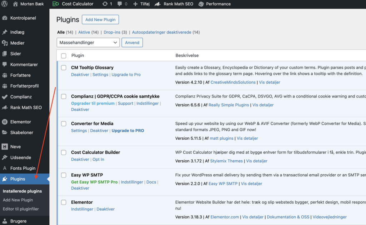The width and height of the screenshot is (366, 225).
Task: Open Videovejledninger link for Elementor
Action: [330, 217]
